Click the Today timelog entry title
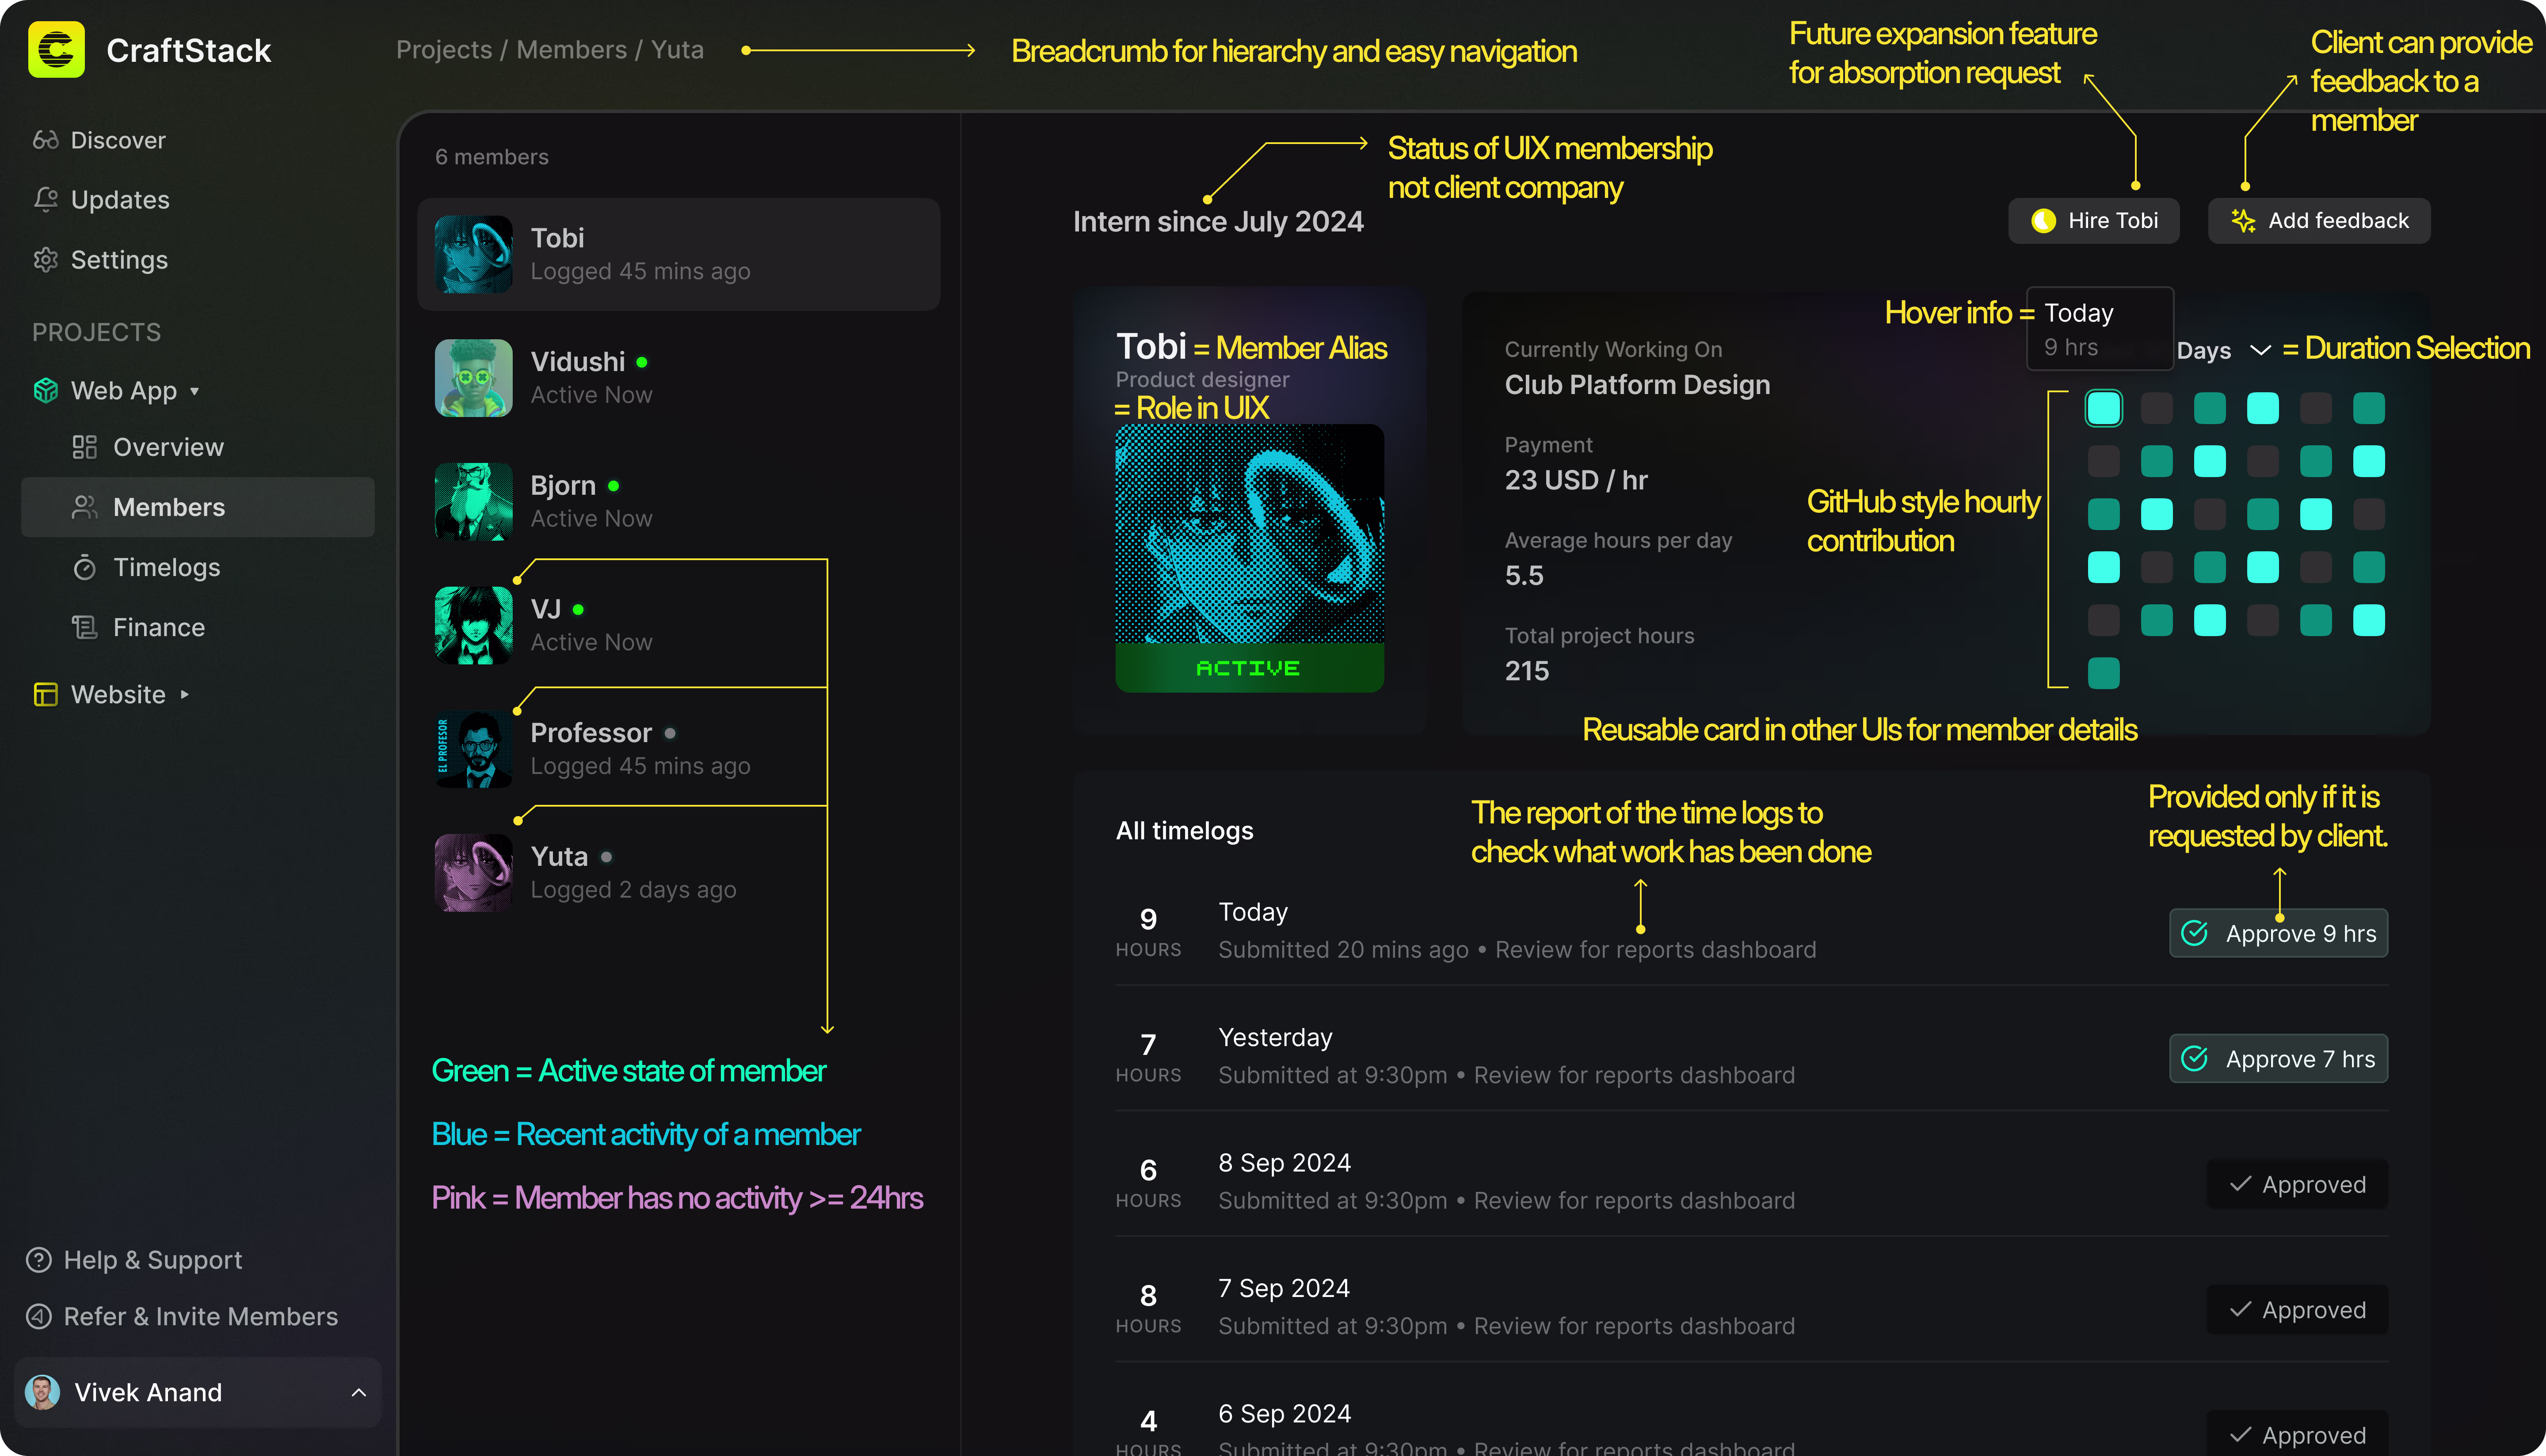Image resolution: width=2546 pixels, height=1456 pixels. pos(1253,912)
